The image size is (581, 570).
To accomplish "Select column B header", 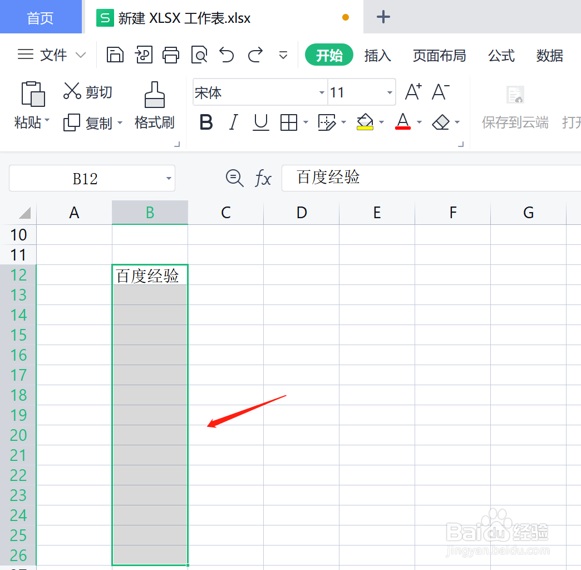I will point(150,213).
